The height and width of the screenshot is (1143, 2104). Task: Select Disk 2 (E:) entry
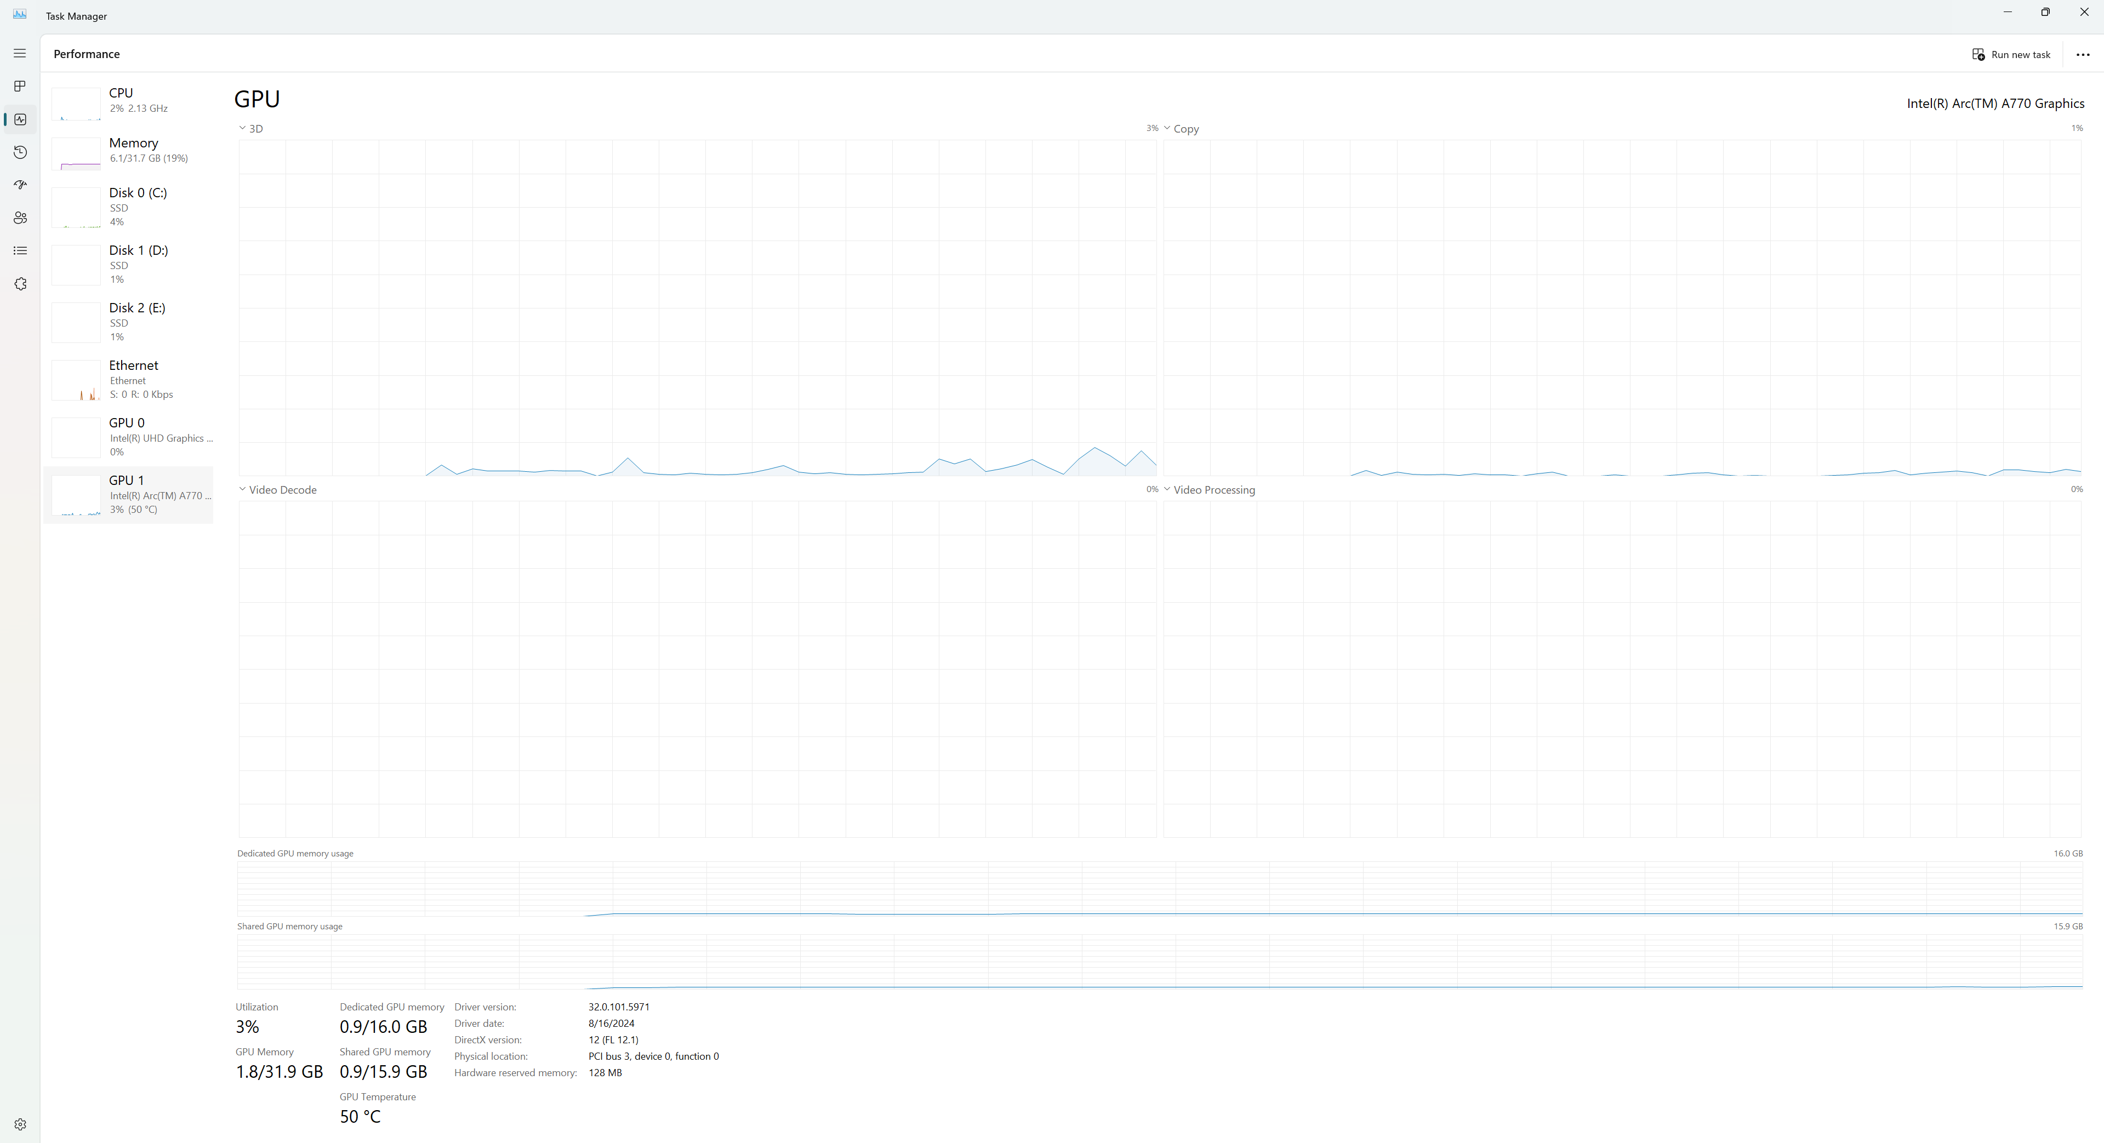pos(129,322)
